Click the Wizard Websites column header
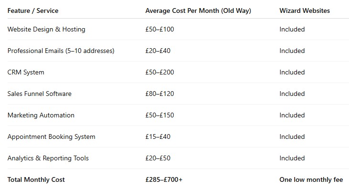The height and width of the screenshot is (189, 349). click(305, 10)
